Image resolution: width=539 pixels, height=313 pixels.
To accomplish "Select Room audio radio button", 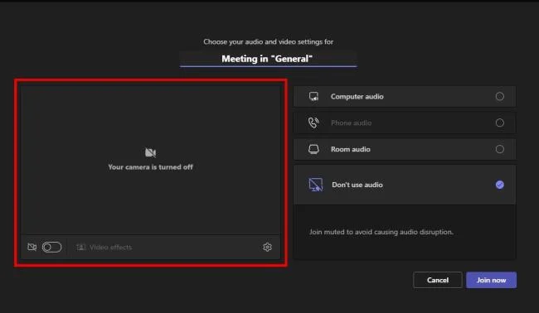I will tap(500, 149).
